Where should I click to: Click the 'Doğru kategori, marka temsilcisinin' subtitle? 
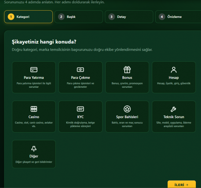pos(82,50)
